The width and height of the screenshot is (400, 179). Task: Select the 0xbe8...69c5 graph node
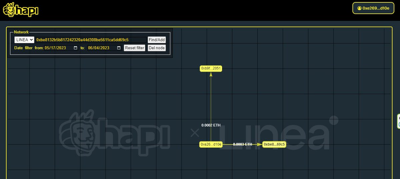[x=274, y=144]
